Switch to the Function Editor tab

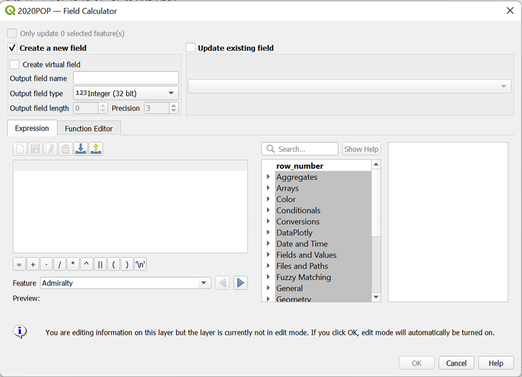pyautogui.click(x=89, y=128)
